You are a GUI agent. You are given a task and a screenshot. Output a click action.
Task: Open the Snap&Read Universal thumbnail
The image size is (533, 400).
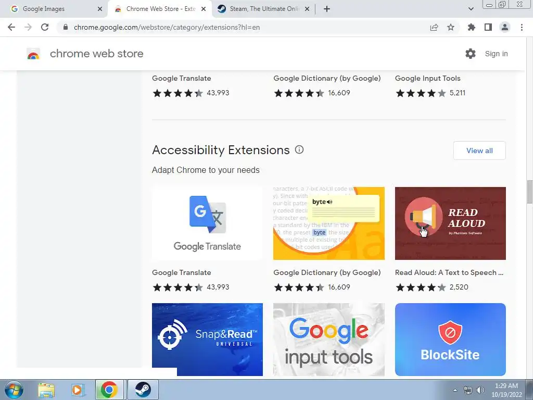click(x=207, y=340)
